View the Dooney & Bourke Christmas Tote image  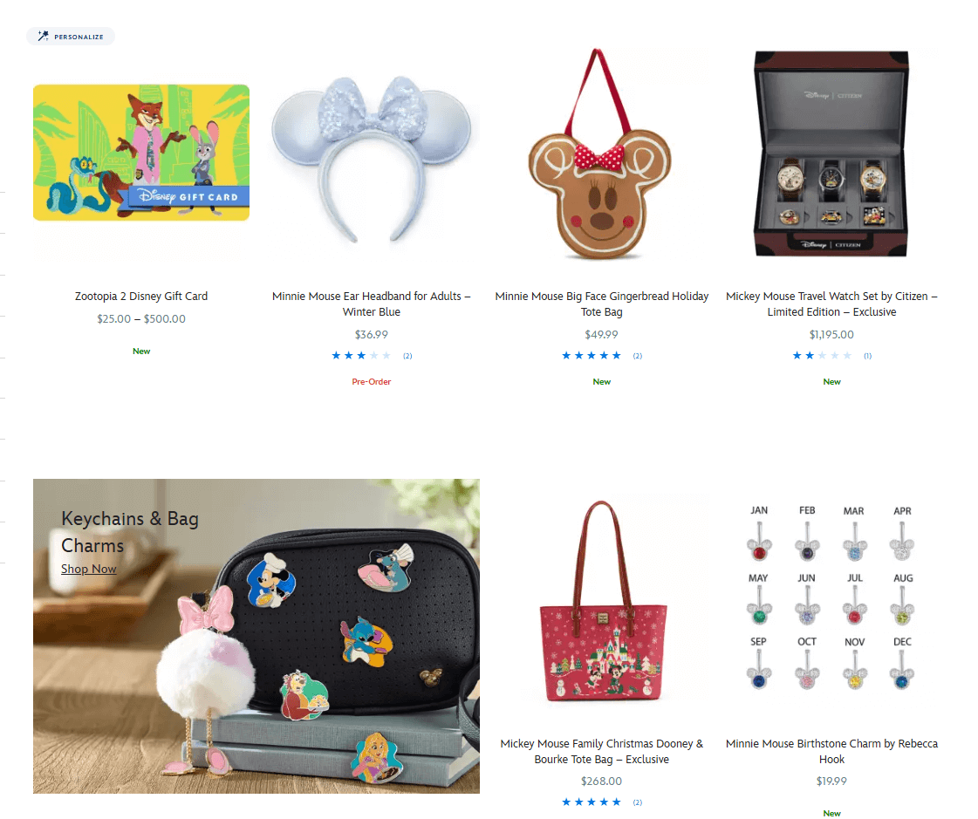tap(602, 601)
